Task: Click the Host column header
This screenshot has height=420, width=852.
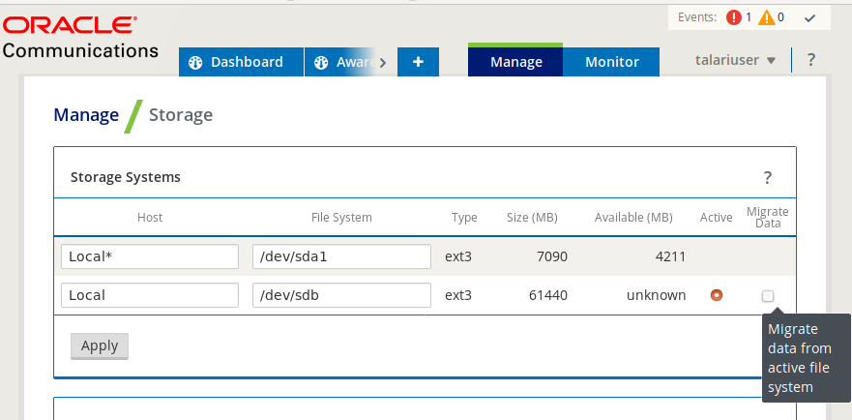Action: click(x=150, y=218)
